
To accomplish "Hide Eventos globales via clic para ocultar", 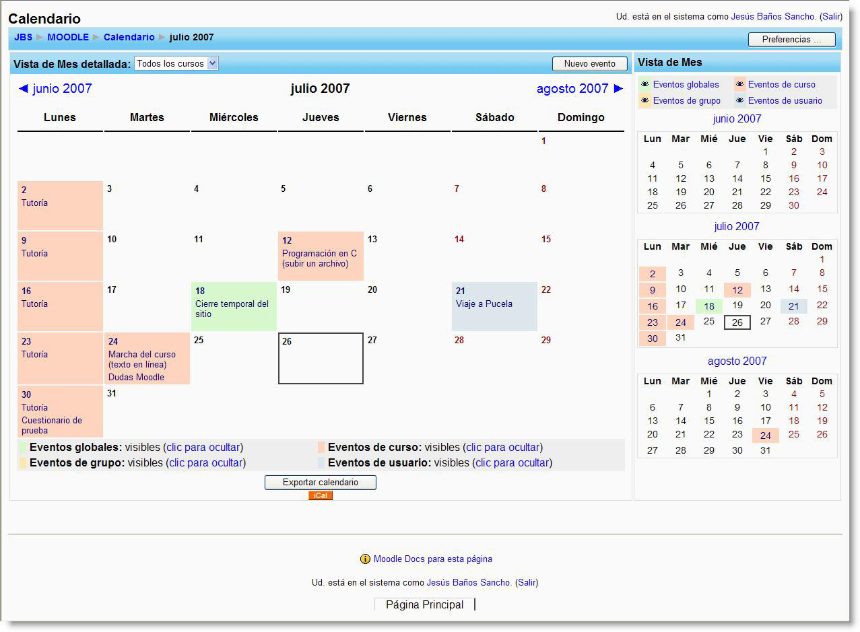I will [205, 447].
